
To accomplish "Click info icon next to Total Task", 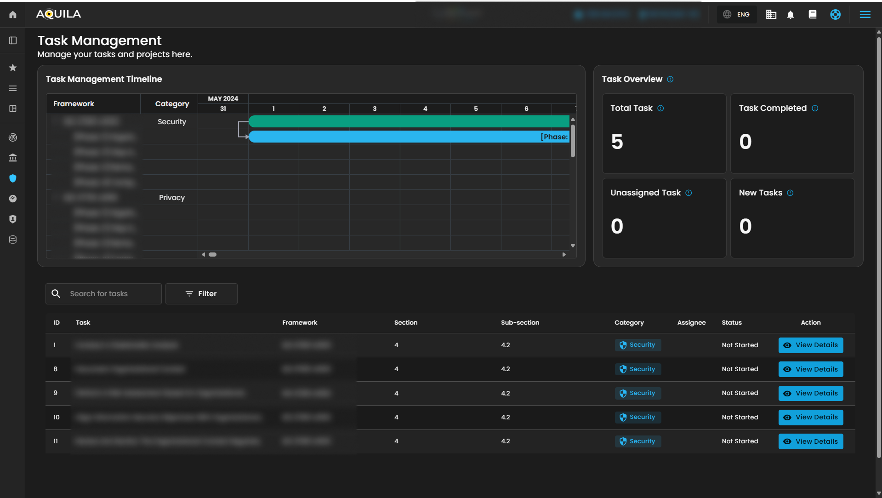I will coord(660,109).
